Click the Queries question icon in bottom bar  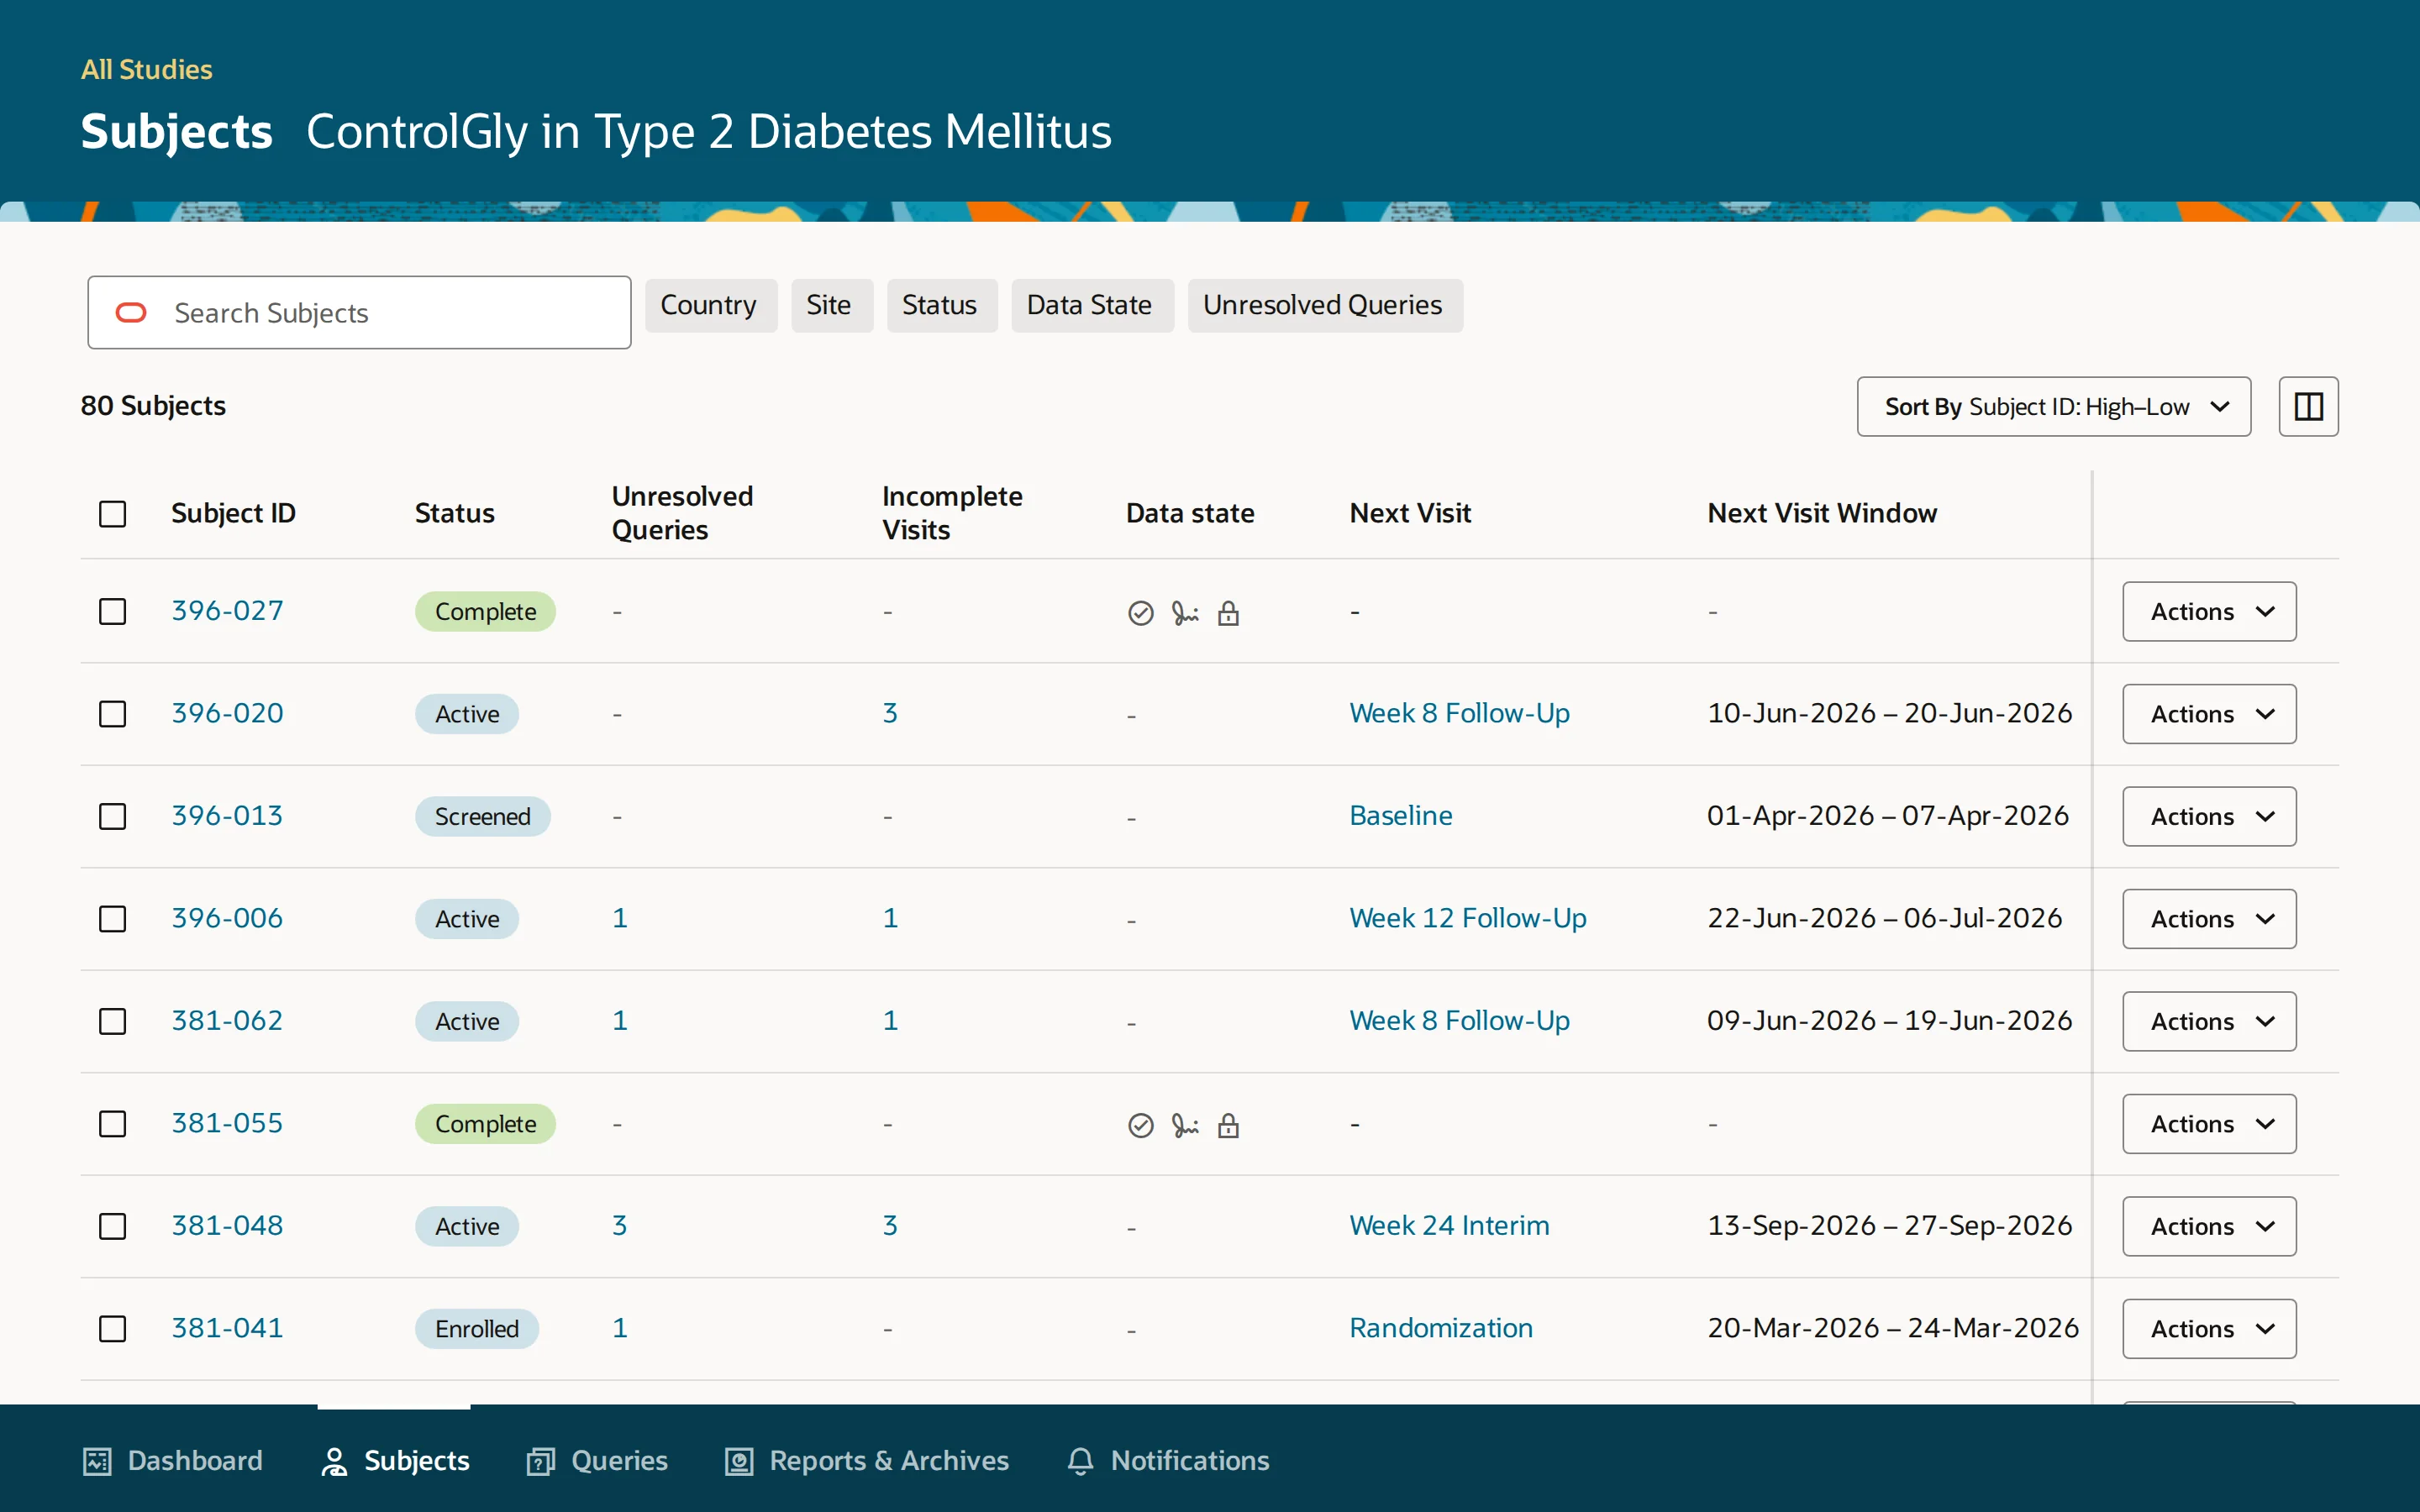coord(541,1461)
